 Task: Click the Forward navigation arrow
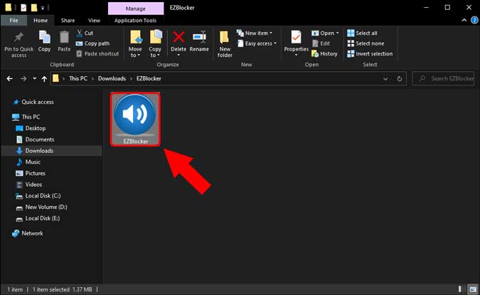pyautogui.click(x=23, y=79)
